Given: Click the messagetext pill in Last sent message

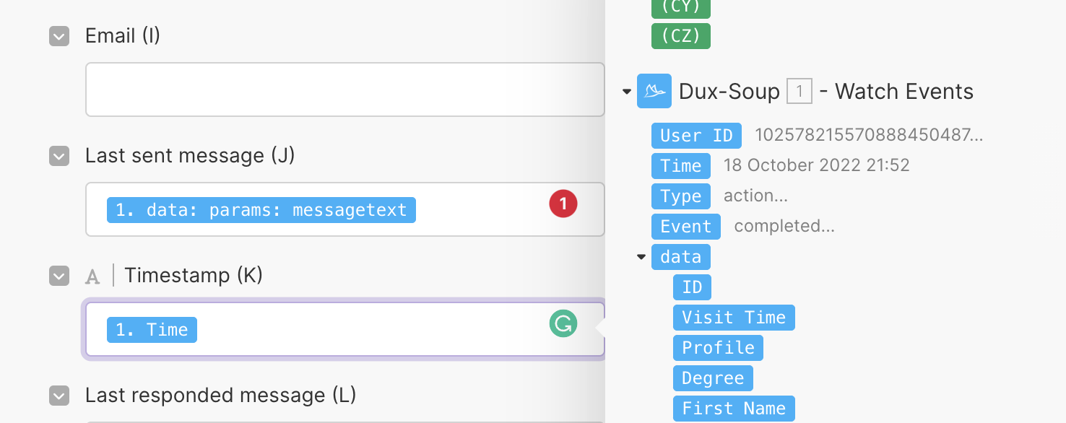Looking at the screenshot, I should 261,210.
